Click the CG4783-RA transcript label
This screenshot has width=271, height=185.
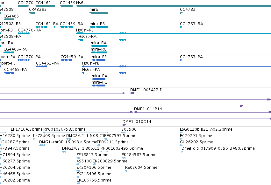[191, 24]
